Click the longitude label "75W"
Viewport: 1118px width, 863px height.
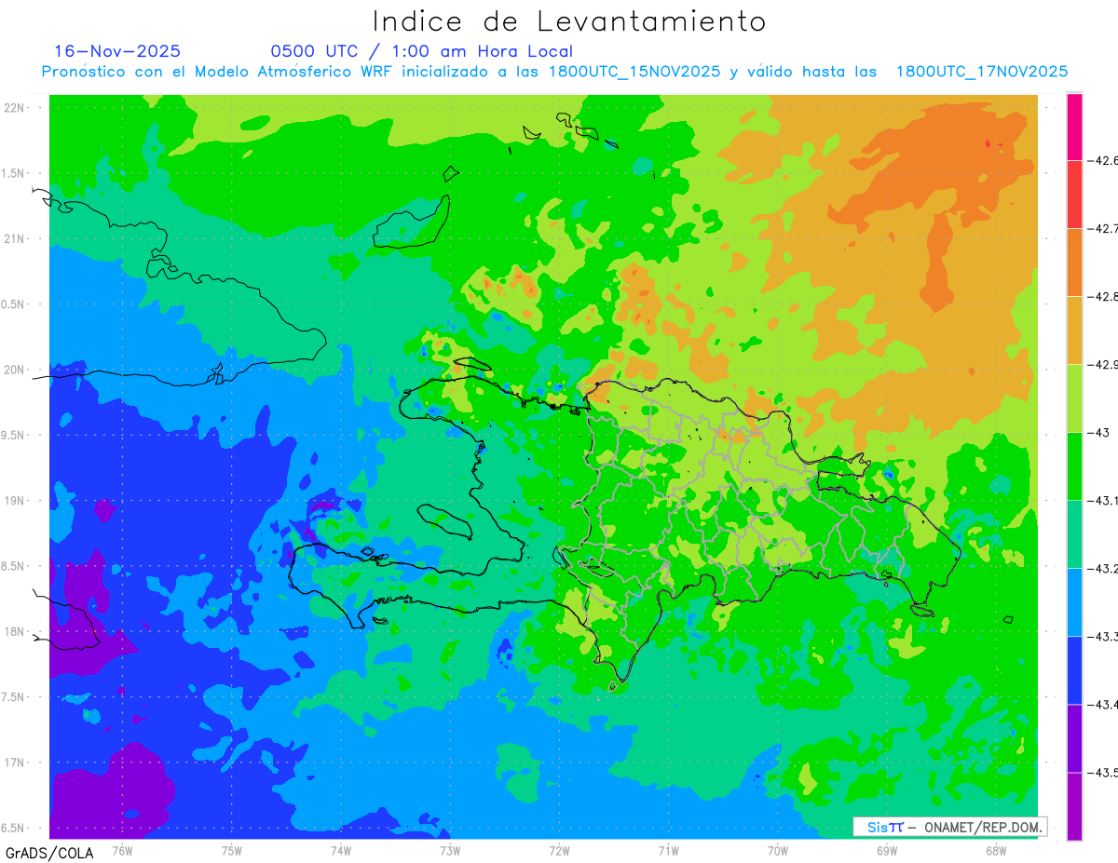tap(231, 850)
